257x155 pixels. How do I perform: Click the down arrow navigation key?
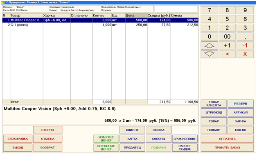(x=209, y=54)
